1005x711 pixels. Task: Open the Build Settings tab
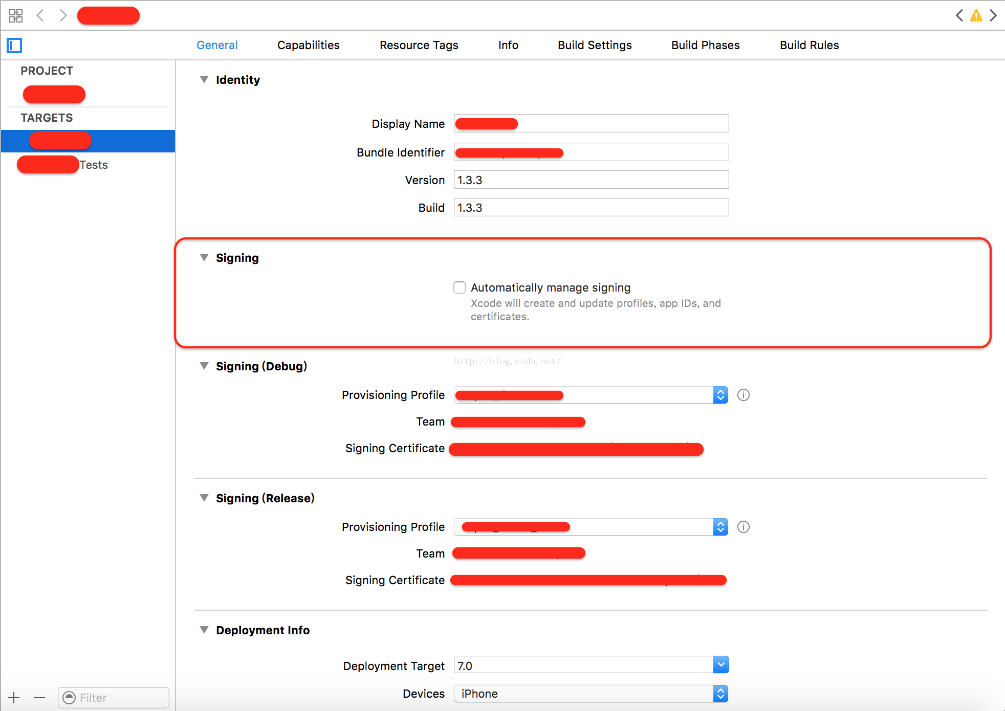(595, 45)
